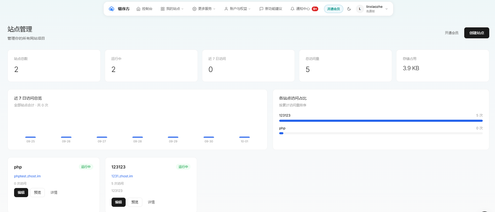Click 预览 on the 123123 site card
The image size is (495, 212).
pyautogui.click(x=135, y=202)
